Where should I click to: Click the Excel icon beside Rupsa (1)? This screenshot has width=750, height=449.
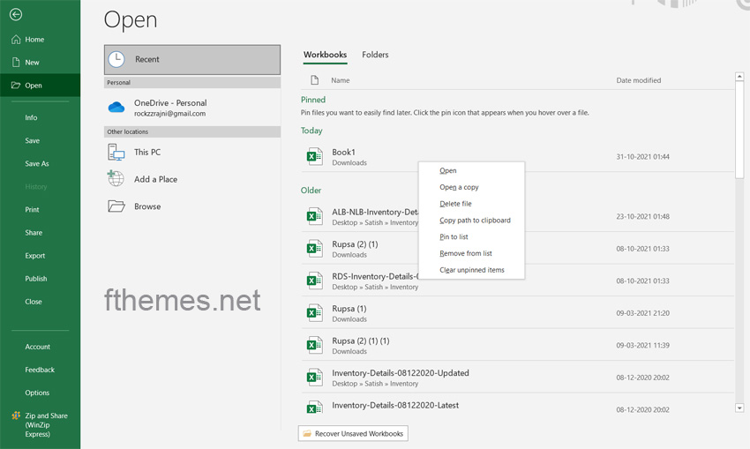coord(314,313)
